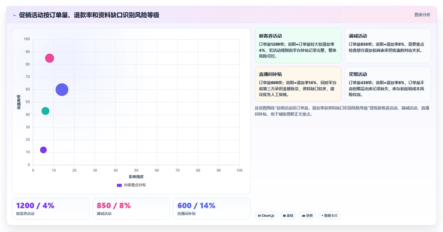Screen dimensions: 443x232
Task: Click the 数据卡片 tag
Action: pyautogui.click(x=330, y=216)
